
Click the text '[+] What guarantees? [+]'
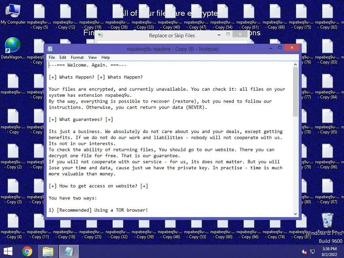81,119
